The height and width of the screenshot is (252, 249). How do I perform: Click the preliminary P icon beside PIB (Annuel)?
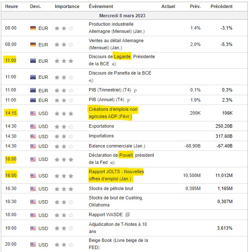pos(129,101)
